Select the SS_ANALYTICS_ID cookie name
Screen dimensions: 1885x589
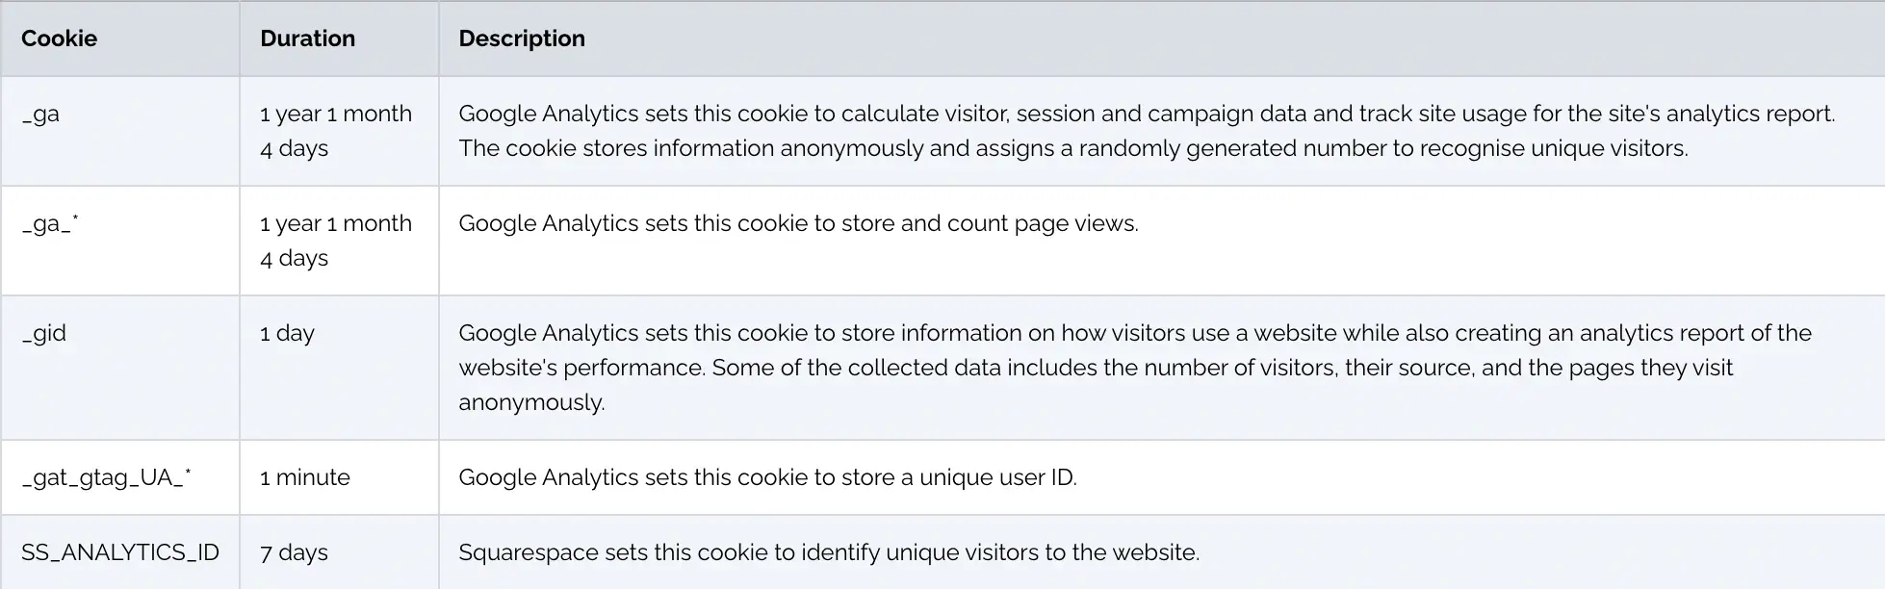pos(120,552)
